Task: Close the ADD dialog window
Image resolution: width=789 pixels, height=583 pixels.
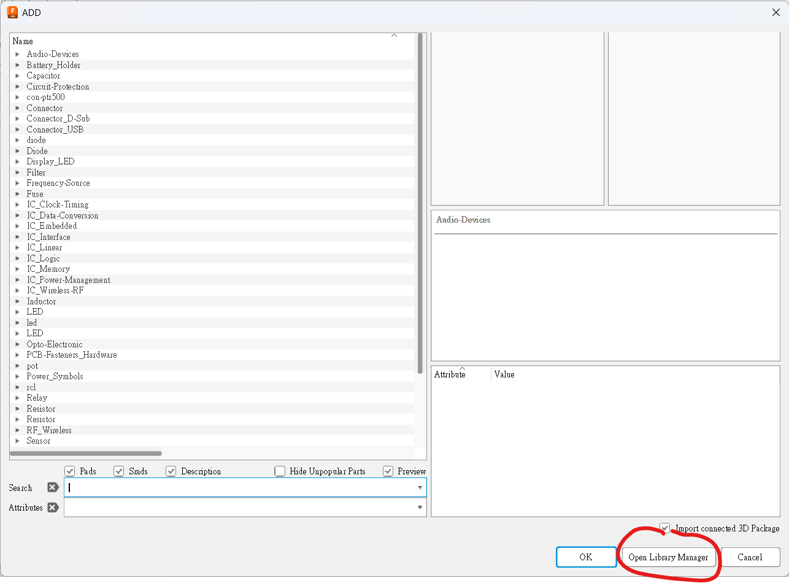Action: click(776, 12)
